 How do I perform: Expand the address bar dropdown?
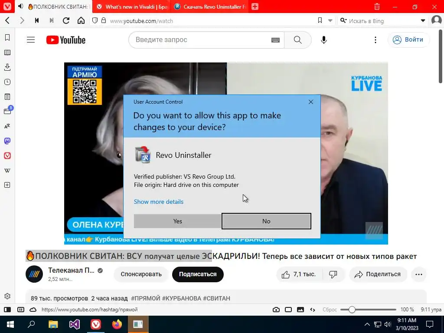coord(330,21)
